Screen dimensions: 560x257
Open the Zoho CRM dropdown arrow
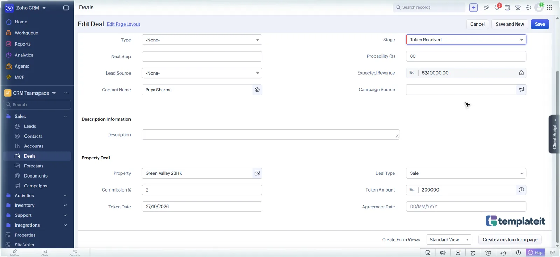[x=44, y=8]
